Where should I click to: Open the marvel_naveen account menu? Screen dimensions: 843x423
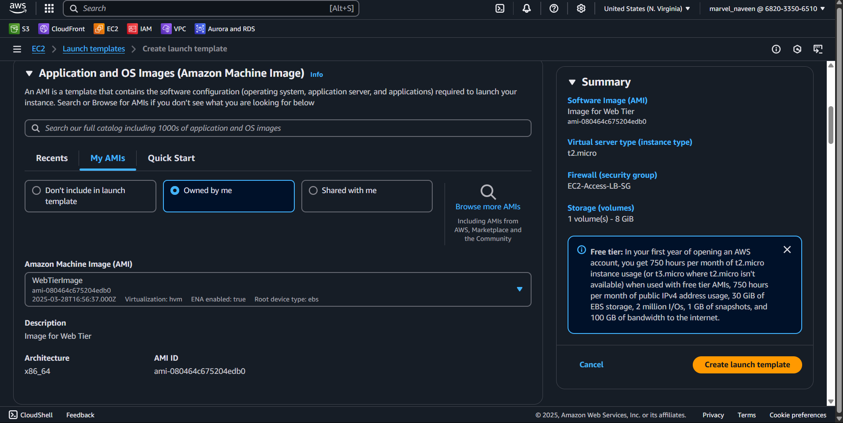(x=767, y=8)
